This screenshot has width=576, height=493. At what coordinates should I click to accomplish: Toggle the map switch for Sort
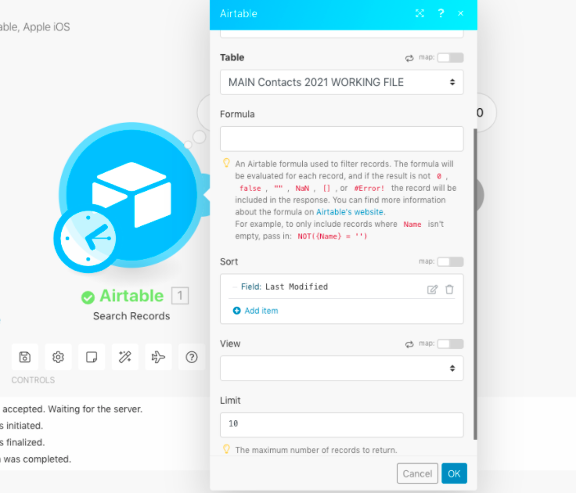click(450, 262)
